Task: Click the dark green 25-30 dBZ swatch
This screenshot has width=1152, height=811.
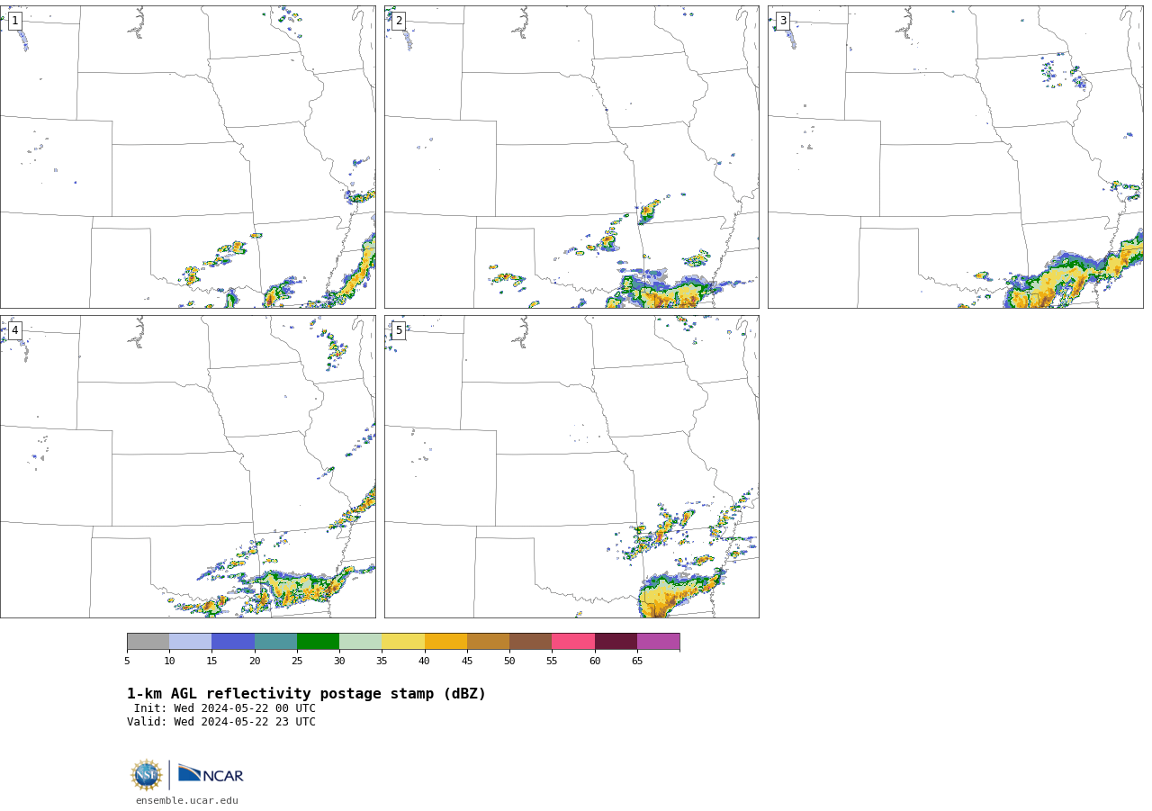Action: [x=318, y=642]
